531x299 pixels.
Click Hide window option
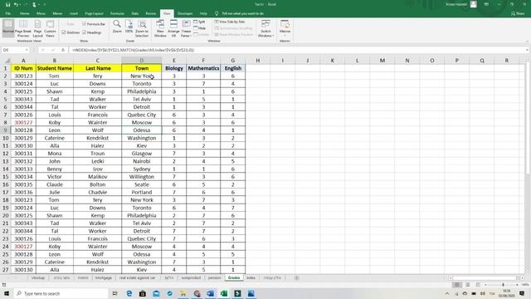coord(199,28)
